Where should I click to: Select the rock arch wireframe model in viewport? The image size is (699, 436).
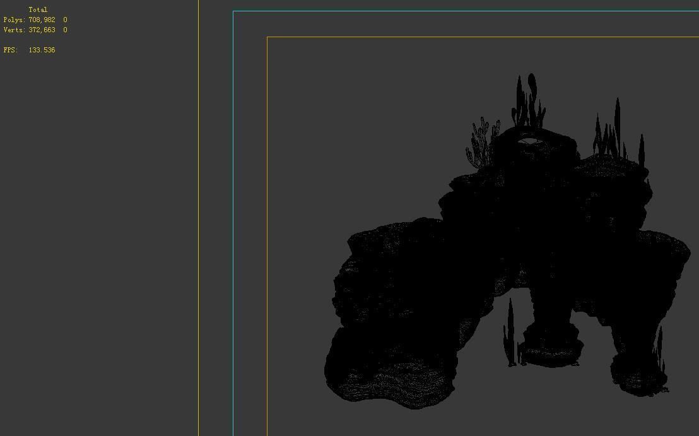coord(507,241)
